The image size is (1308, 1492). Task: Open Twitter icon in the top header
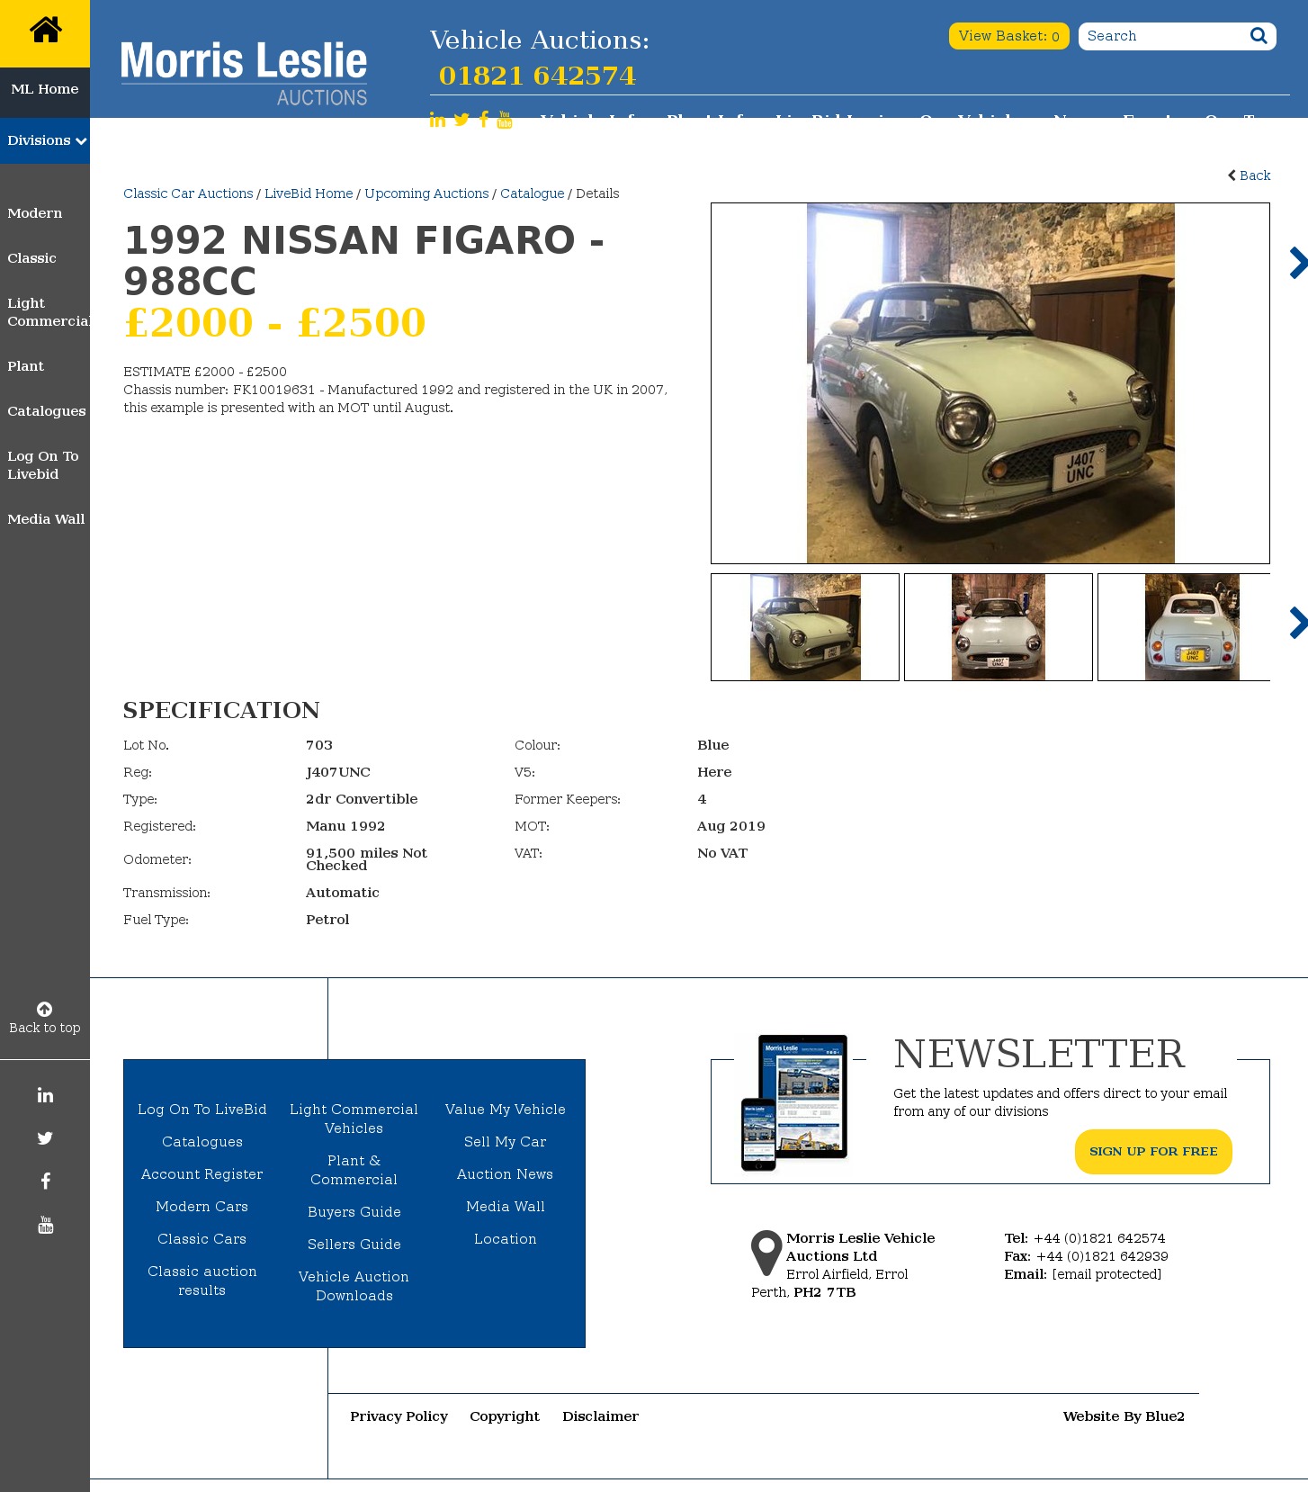coord(461,120)
